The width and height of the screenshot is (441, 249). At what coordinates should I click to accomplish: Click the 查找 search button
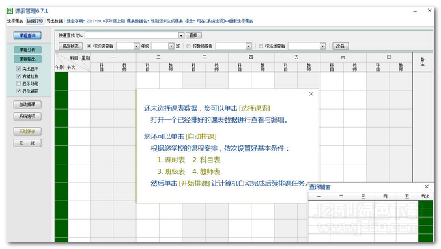click(x=193, y=35)
